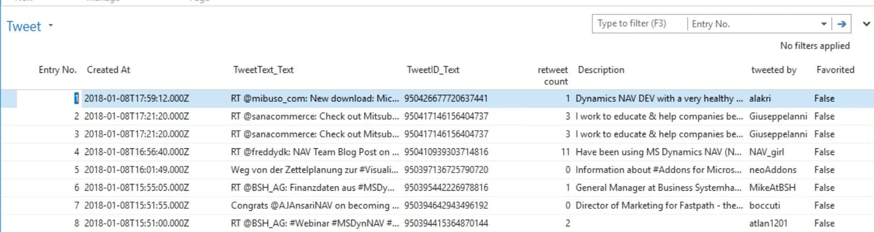874x232 pixels.
Task: Expand the filter pane chevron
Action: pos(866,24)
